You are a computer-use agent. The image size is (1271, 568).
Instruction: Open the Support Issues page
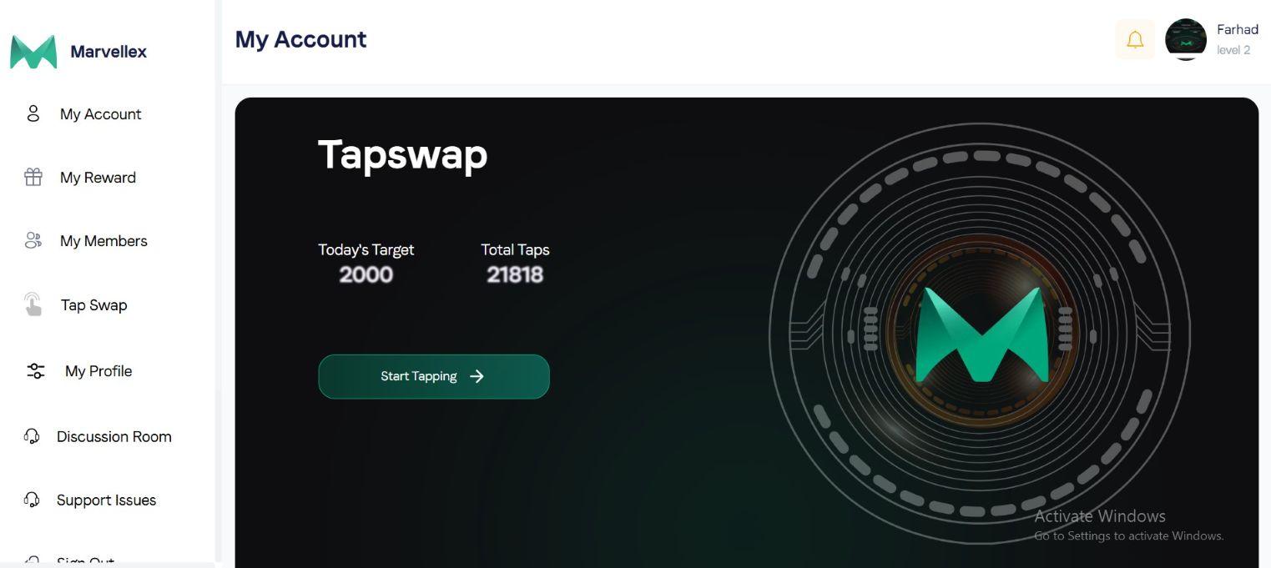coord(106,500)
